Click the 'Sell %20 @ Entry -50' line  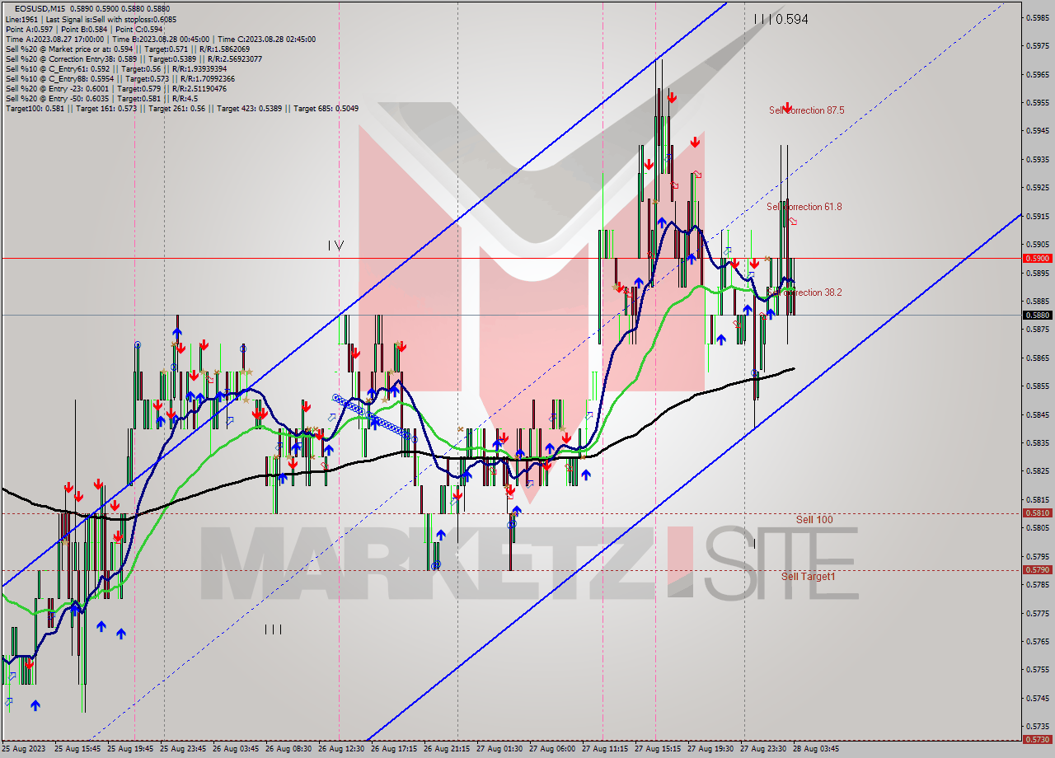[101, 98]
